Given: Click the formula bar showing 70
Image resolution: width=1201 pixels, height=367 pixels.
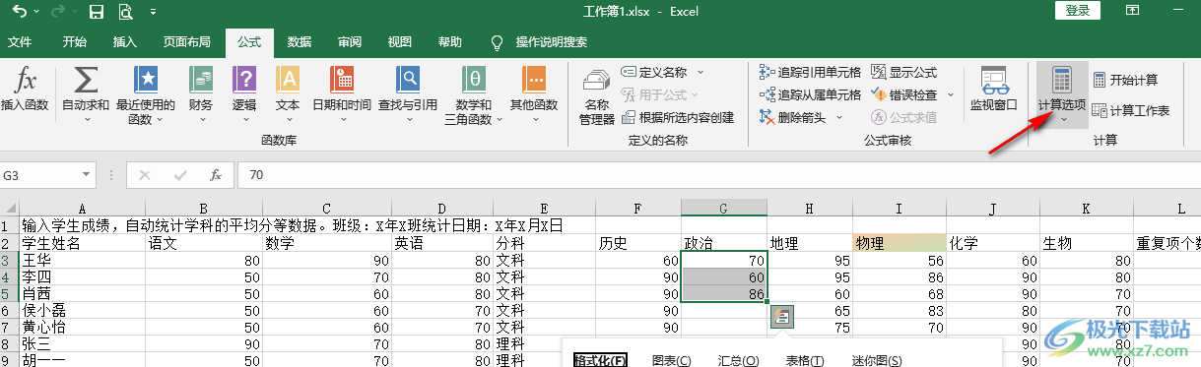Looking at the screenshot, I should (x=717, y=175).
